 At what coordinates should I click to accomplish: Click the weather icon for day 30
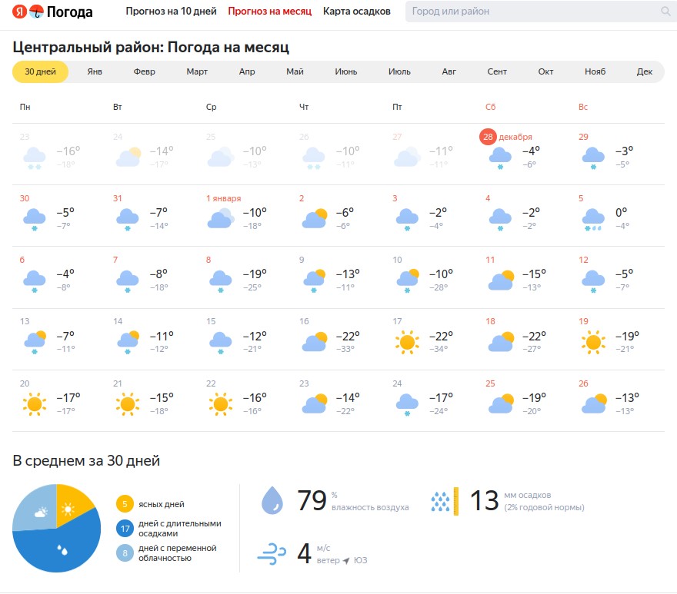(x=34, y=219)
